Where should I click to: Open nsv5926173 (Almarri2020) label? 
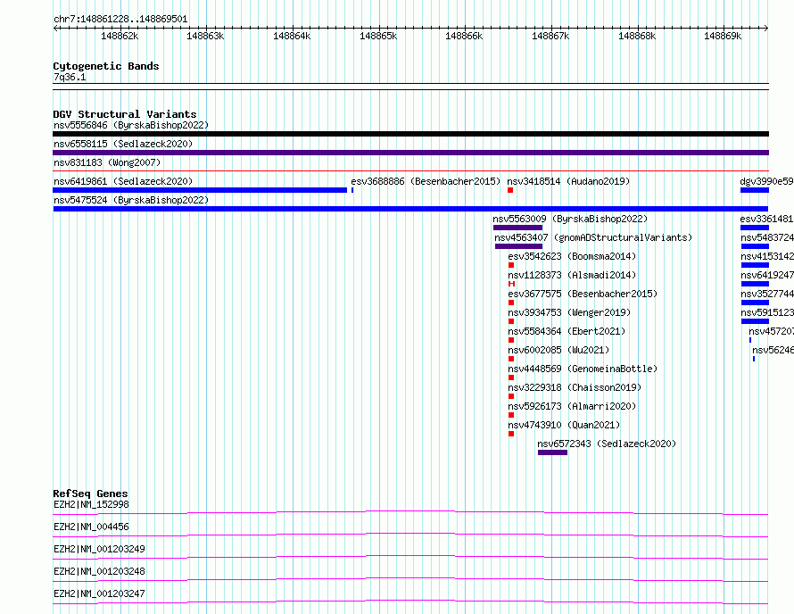(572, 406)
